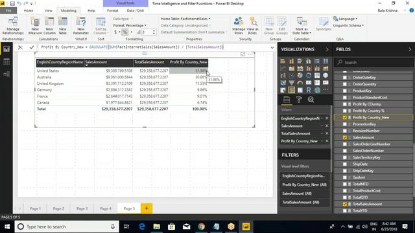Create a New Measure
This screenshot has width=415, height=233.
(x=35, y=26)
